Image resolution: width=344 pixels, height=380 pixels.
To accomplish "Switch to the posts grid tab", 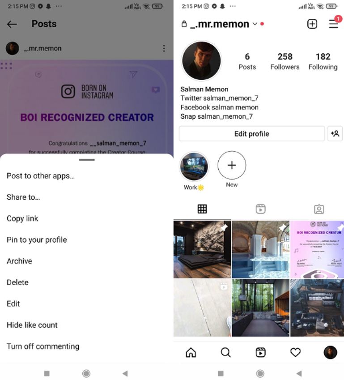I will click(x=202, y=209).
